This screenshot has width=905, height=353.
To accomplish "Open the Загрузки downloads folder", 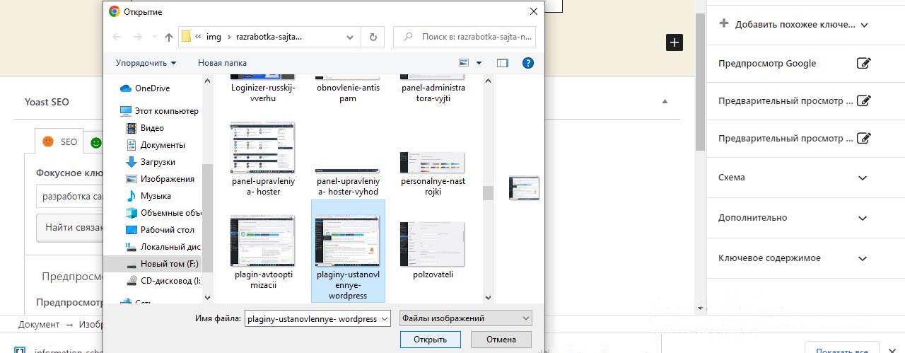I will click(157, 162).
